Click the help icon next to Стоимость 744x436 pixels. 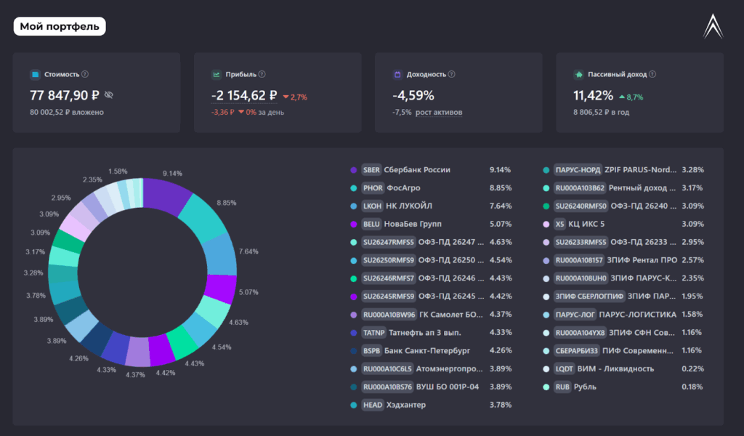[x=85, y=75]
